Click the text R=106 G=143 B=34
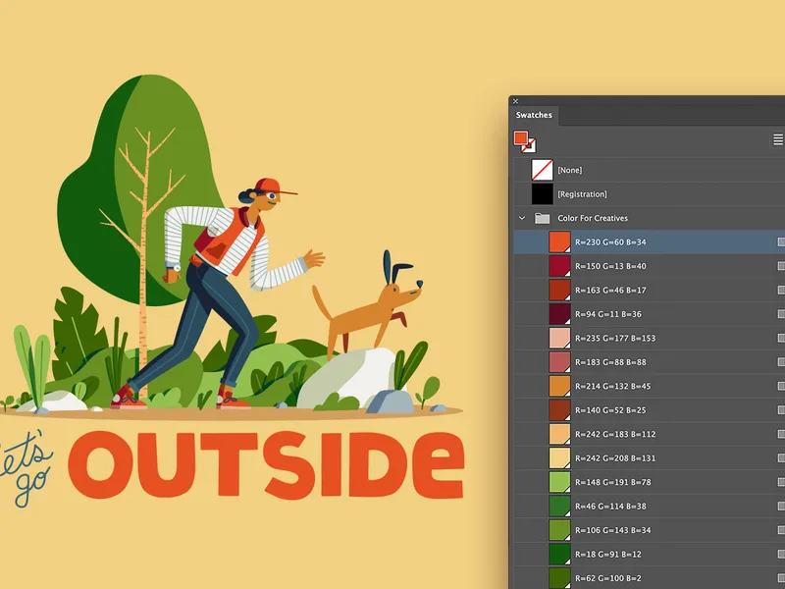The width and height of the screenshot is (785, 589). coord(612,531)
